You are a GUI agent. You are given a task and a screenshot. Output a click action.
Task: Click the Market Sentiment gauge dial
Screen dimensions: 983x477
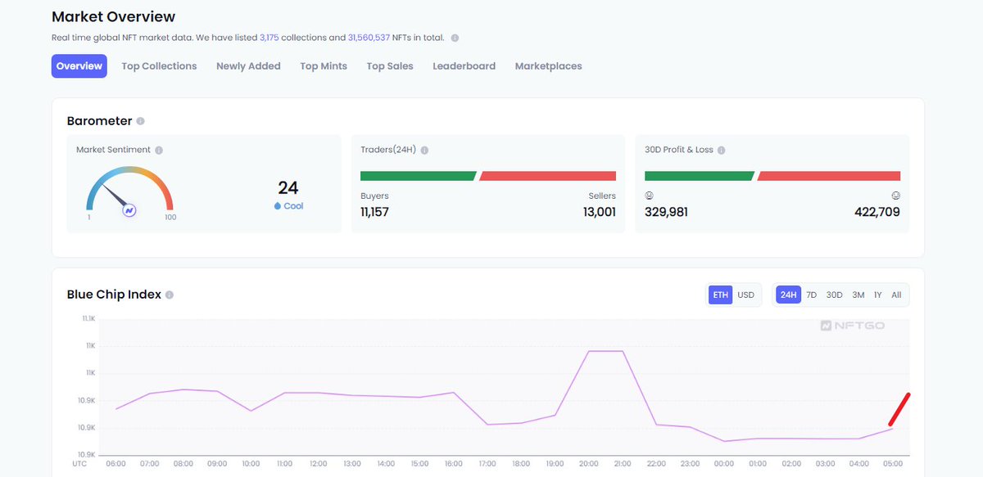tap(129, 191)
